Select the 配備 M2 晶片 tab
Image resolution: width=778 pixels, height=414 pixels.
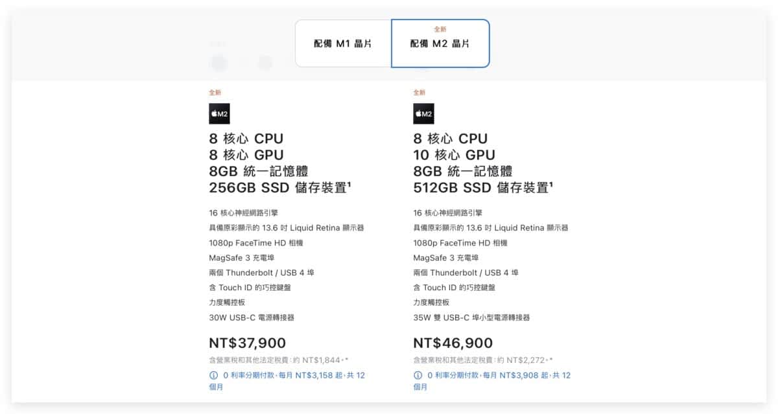[440, 44]
